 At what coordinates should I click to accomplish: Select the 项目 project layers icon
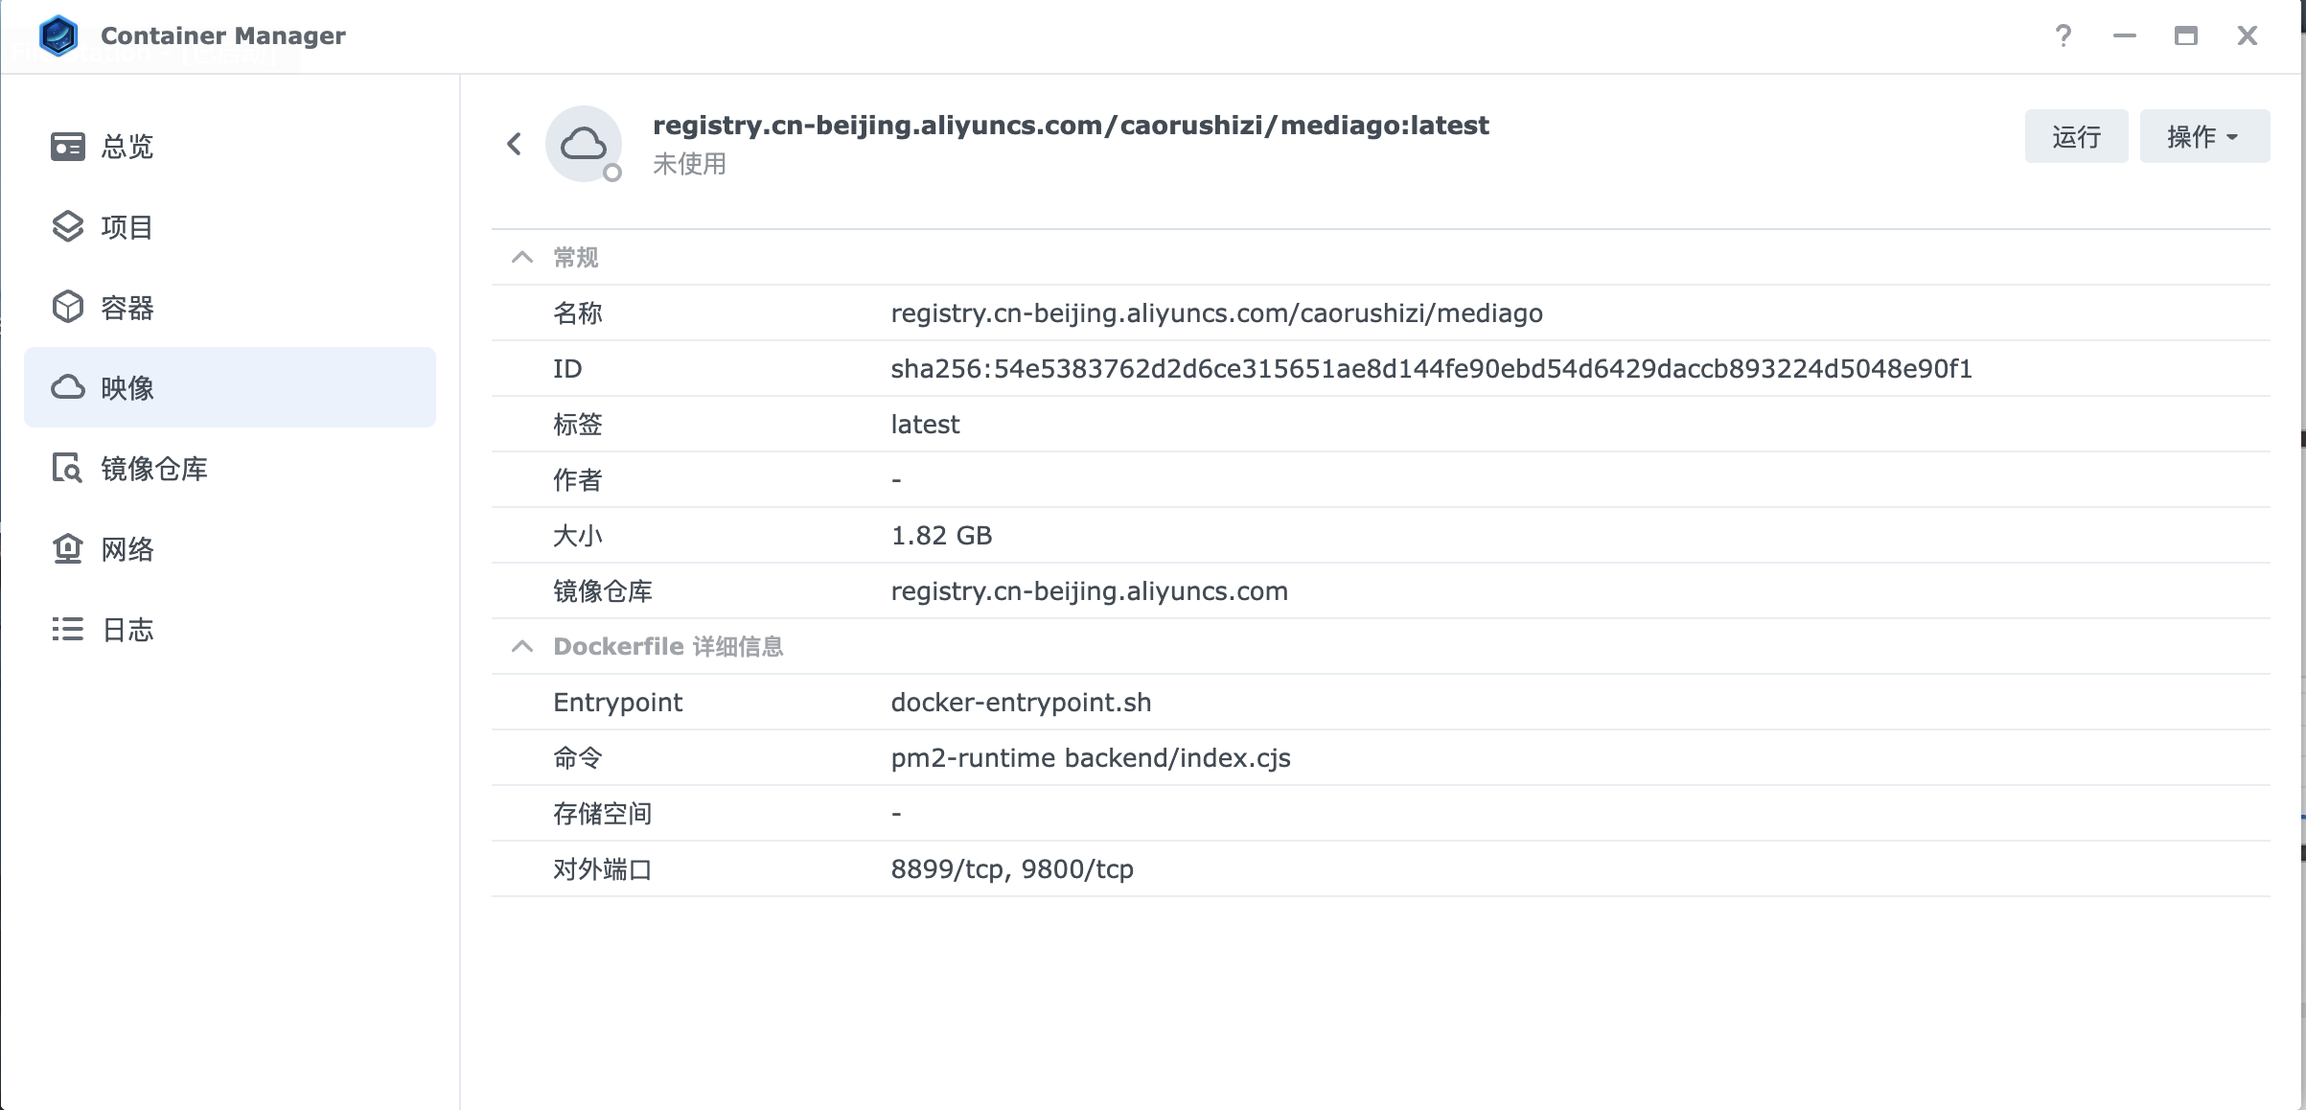[67, 227]
